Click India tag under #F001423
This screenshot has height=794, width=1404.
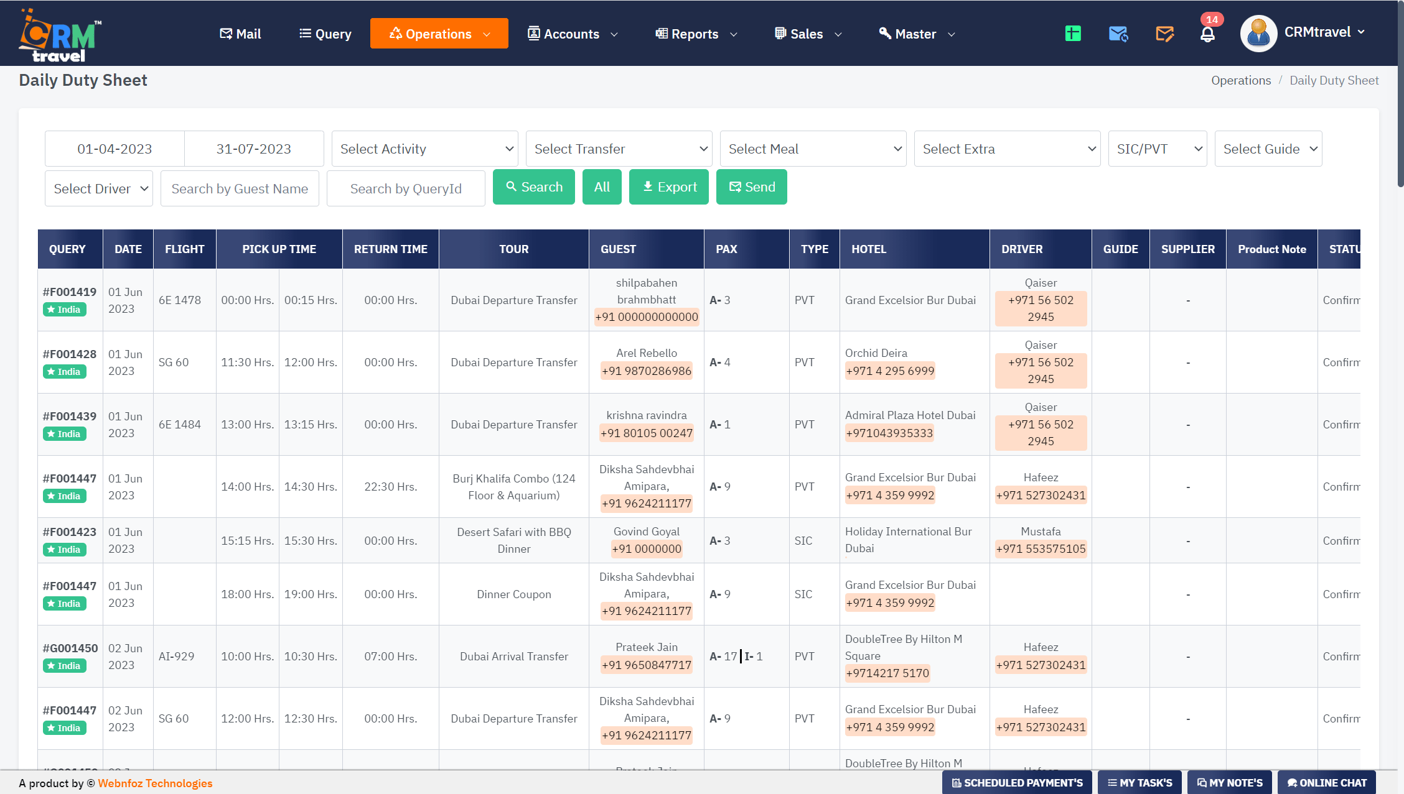64,550
